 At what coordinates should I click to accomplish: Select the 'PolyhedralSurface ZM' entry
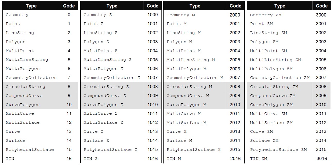[x=278, y=150]
